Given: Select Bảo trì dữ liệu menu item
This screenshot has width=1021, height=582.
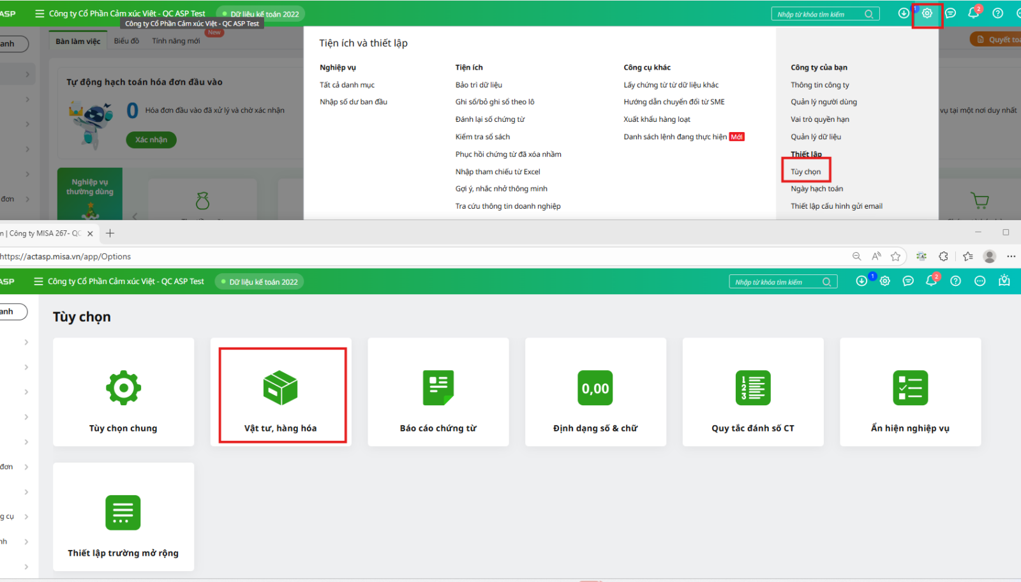Looking at the screenshot, I should click(479, 85).
